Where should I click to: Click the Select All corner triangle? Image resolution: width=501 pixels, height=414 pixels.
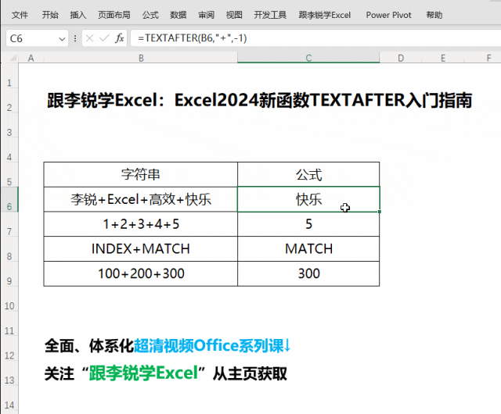(x=13, y=58)
